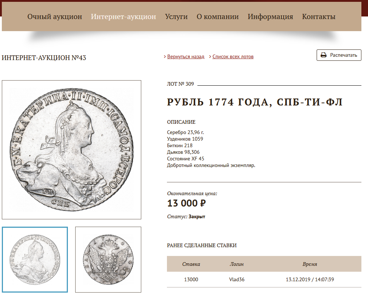The height and width of the screenshot is (301, 368).
Task: Open О компании page
Action: pyautogui.click(x=218, y=16)
